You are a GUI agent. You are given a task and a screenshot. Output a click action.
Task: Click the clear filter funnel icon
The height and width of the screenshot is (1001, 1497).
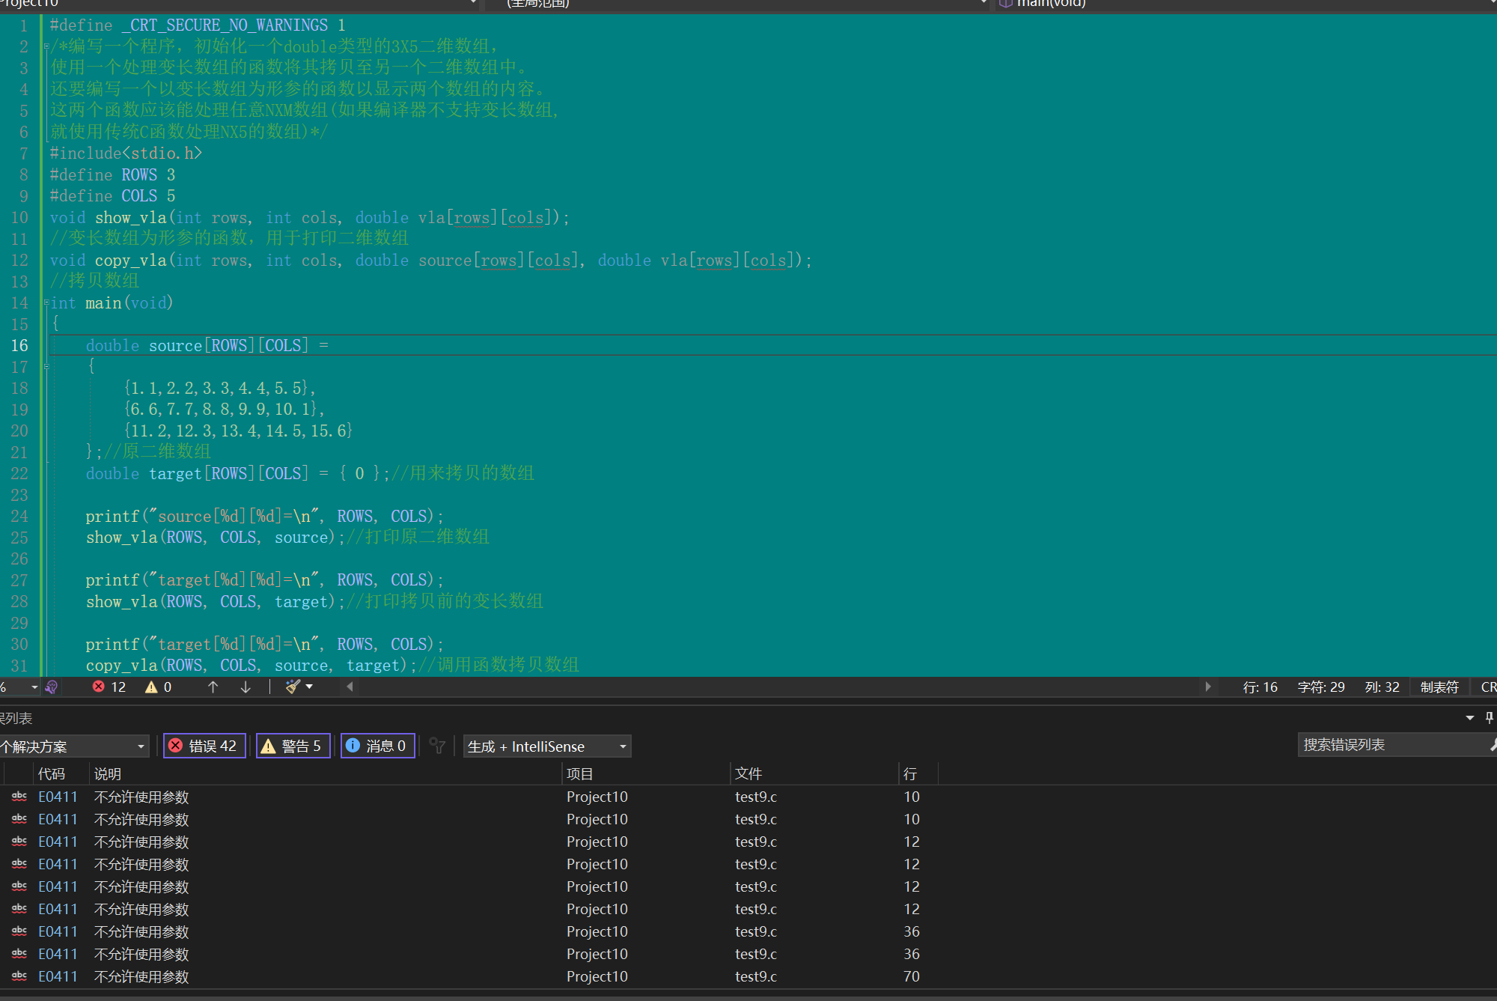point(437,746)
